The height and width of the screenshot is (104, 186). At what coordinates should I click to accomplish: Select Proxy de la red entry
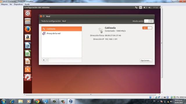click(x=62, y=34)
